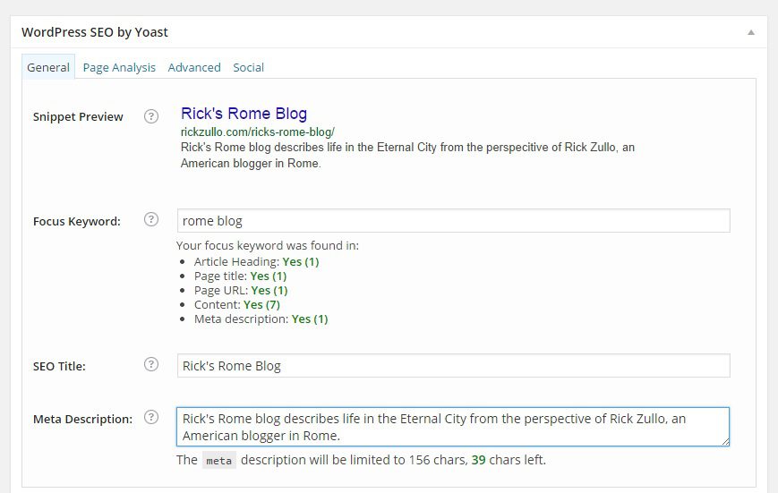Click the snippet title Rick's Rome Blog
778x493 pixels.
(x=244, y=114)
